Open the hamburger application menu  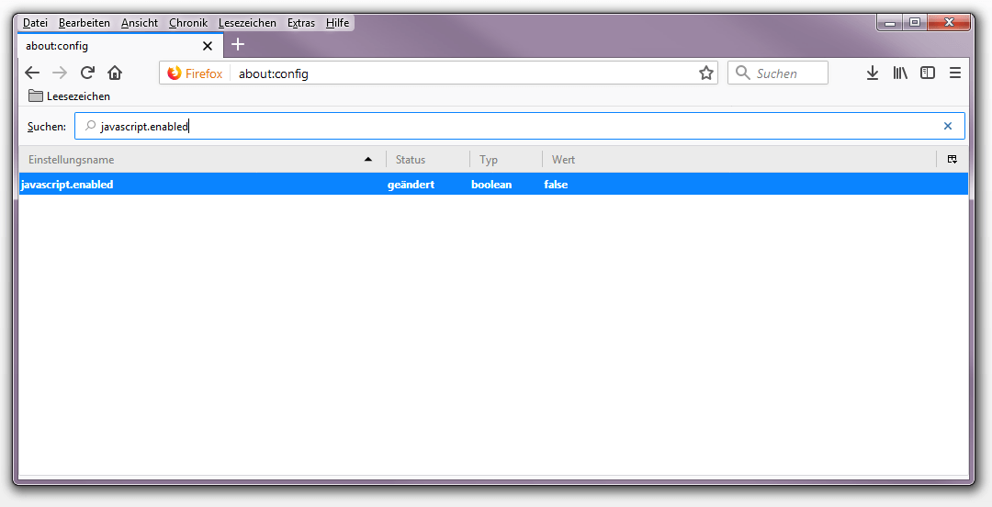955,73
